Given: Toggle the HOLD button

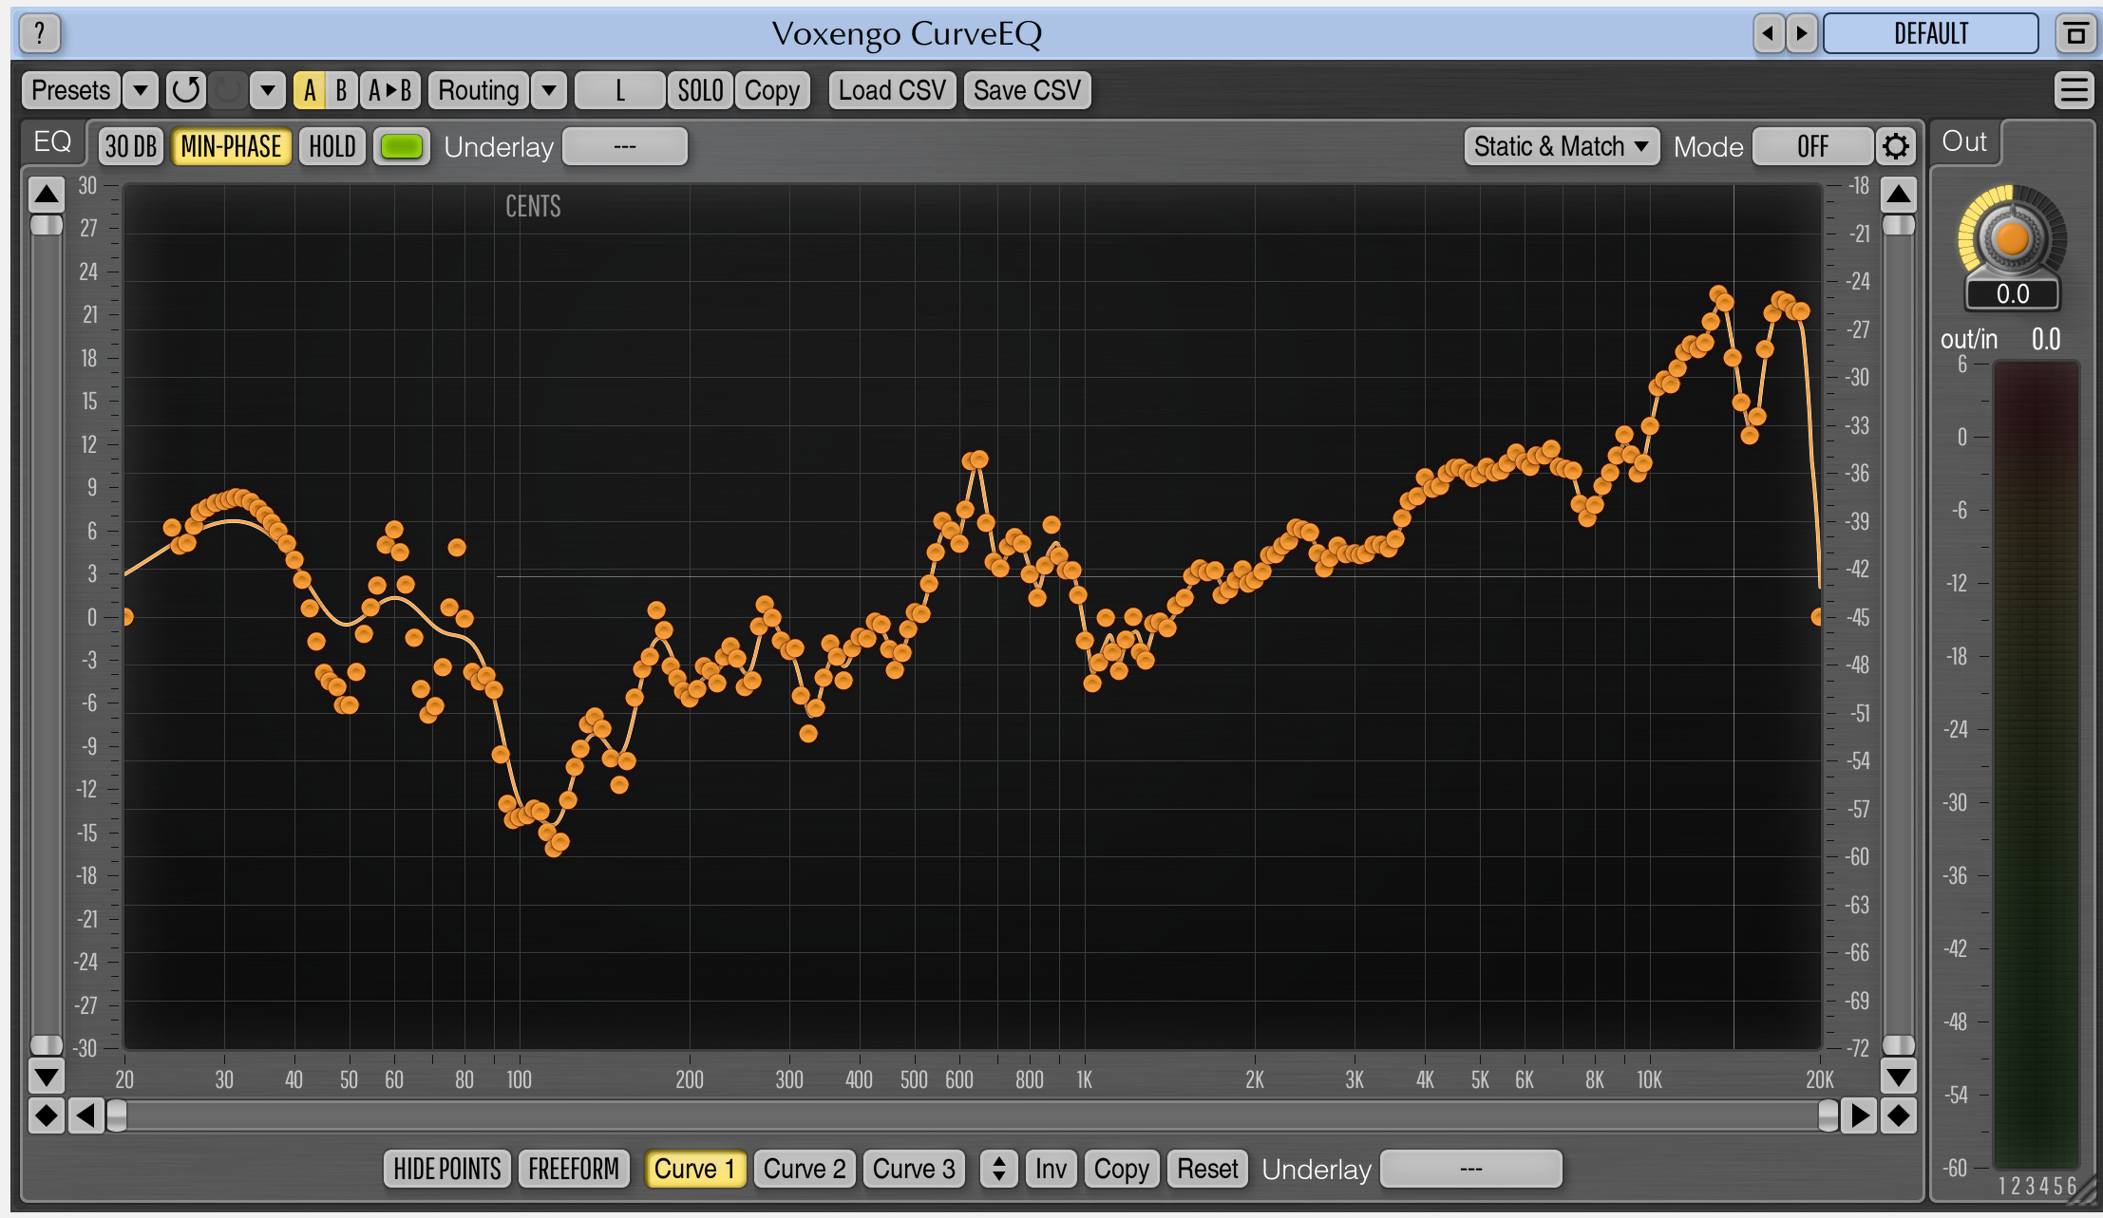Looking at the screenshot, I should pyautogui.click(x=332, y=146).
